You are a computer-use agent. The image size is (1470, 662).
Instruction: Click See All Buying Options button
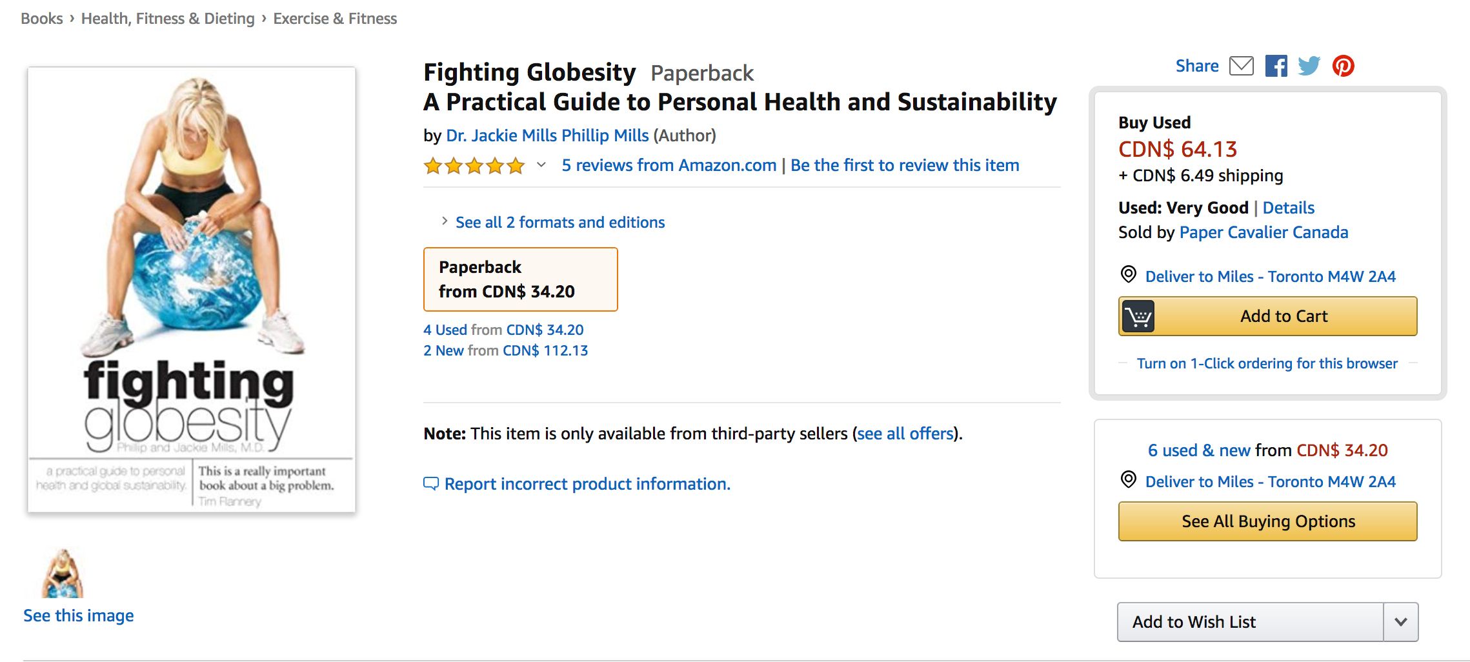[x=1267, y=521]
